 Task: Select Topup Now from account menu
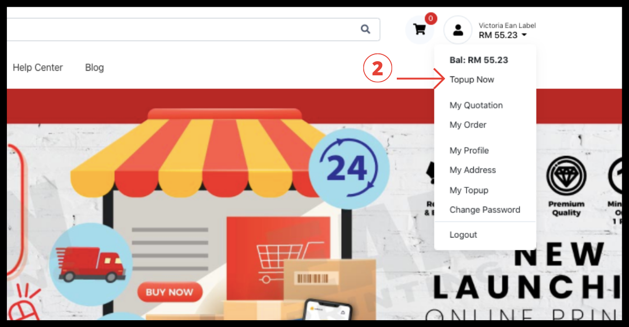pos(472,80)
